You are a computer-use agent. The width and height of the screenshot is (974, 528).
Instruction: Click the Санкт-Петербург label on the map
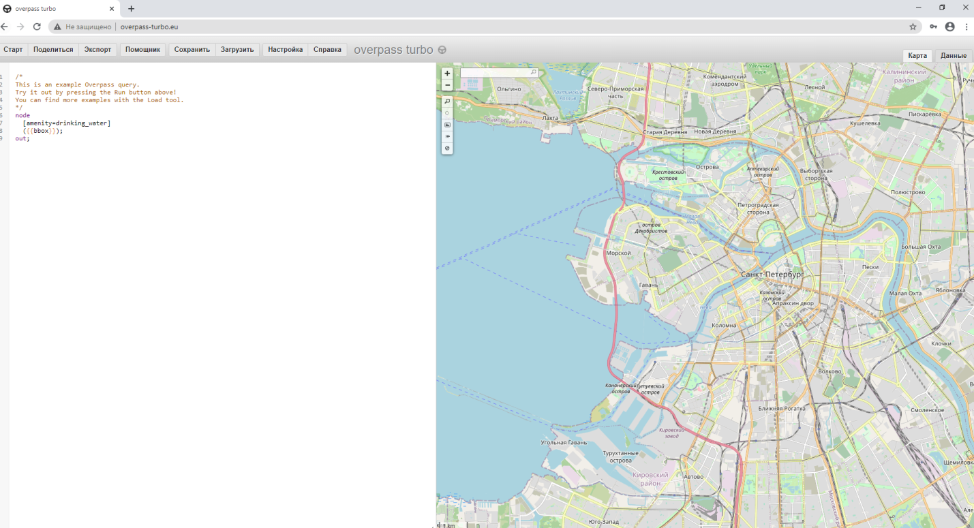[x=772, y=274]
